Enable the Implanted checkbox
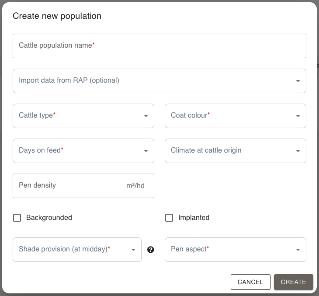 (169, 218)
